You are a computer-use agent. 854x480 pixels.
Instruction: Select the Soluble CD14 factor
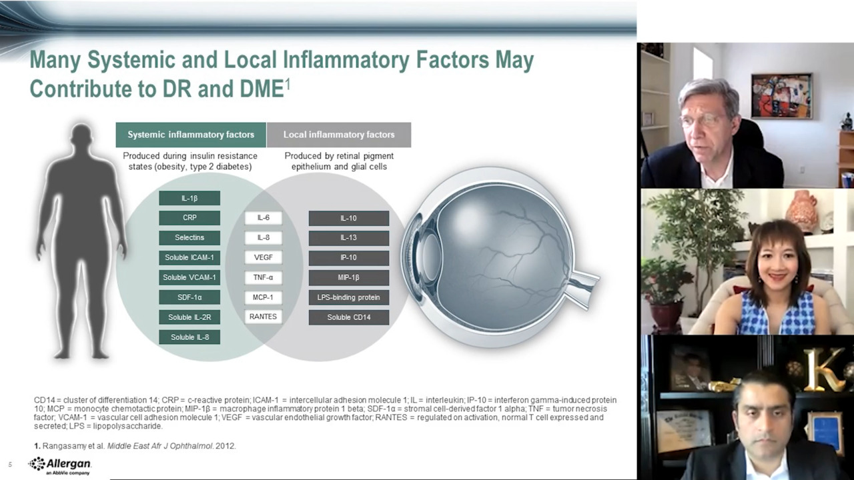tap(348, 317)
